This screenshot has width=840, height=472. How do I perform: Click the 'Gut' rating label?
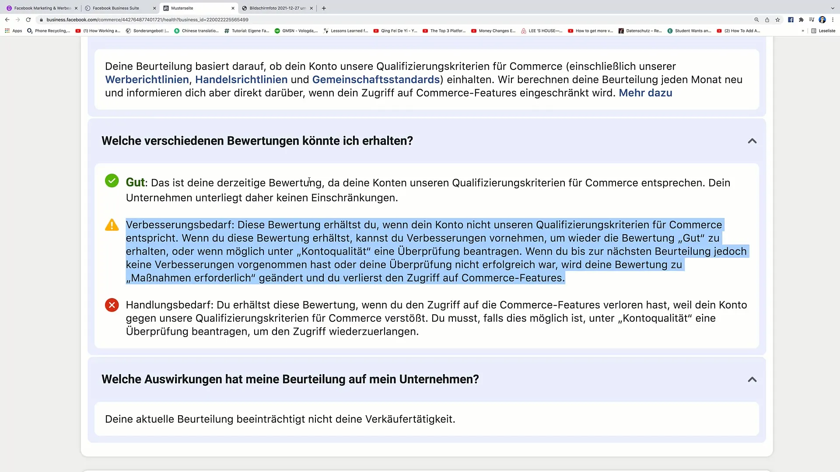(x=135, y=182)
